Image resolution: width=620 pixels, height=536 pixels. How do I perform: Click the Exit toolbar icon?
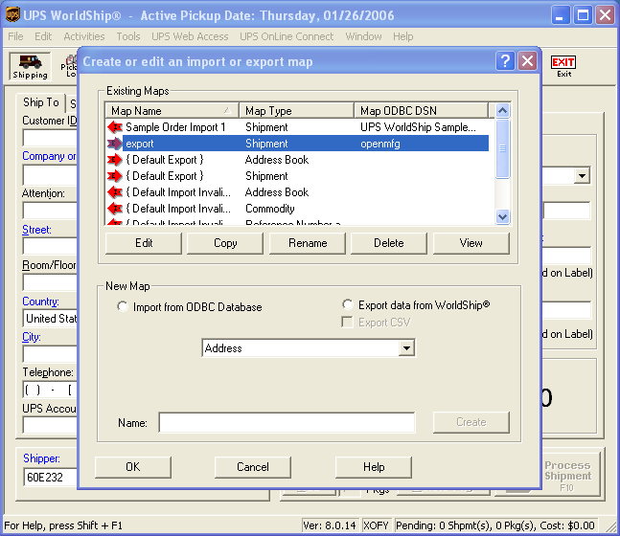[563, 66]
